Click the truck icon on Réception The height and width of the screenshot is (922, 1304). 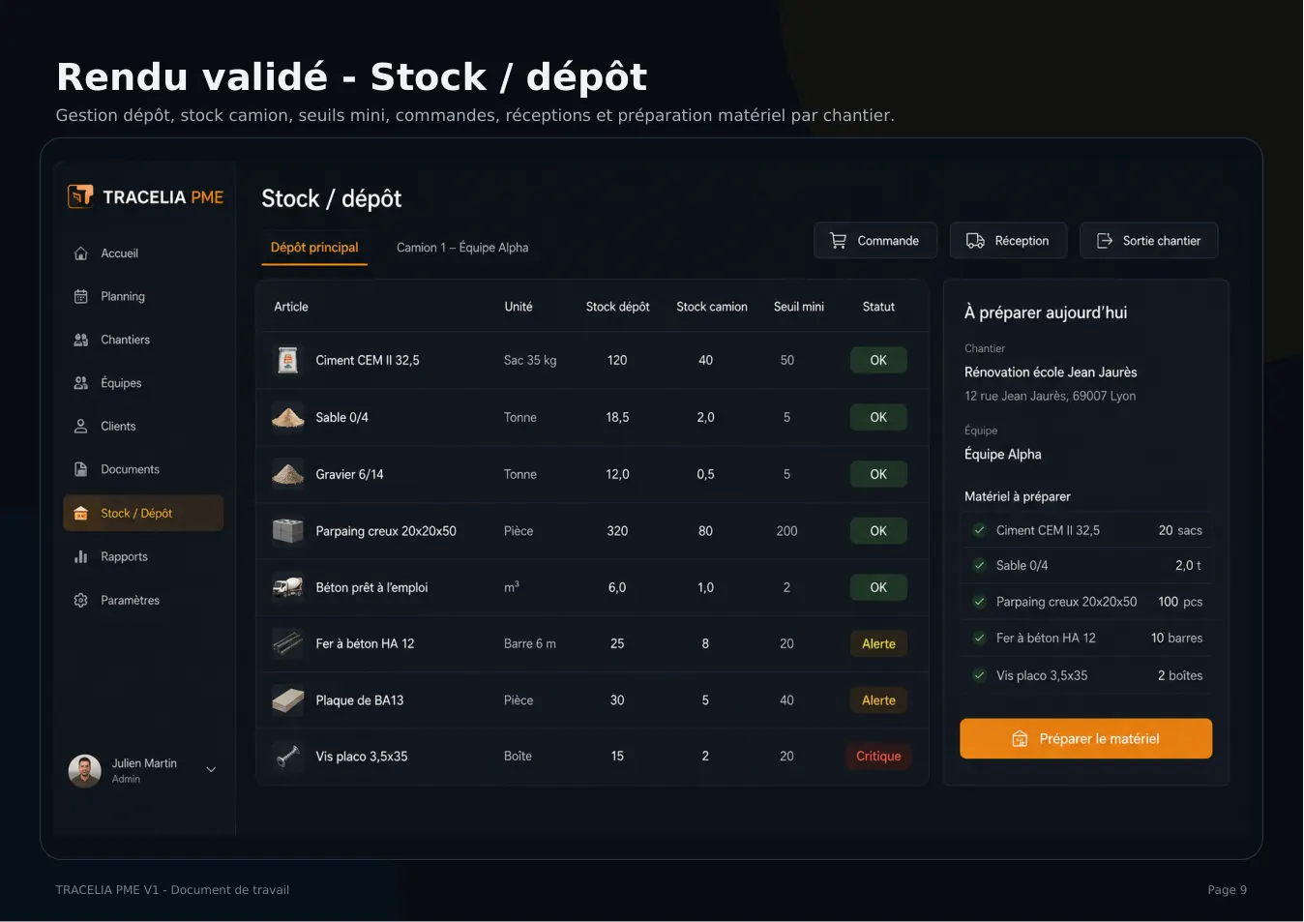975,241
